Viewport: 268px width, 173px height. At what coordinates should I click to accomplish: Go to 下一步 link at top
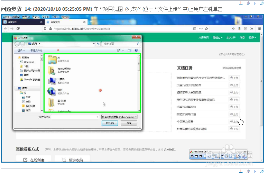coord(258,3)
